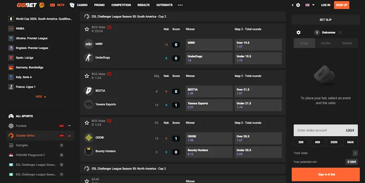Click the ODDIK team logo
365x183 pixels.
click(x=89, y=138)
